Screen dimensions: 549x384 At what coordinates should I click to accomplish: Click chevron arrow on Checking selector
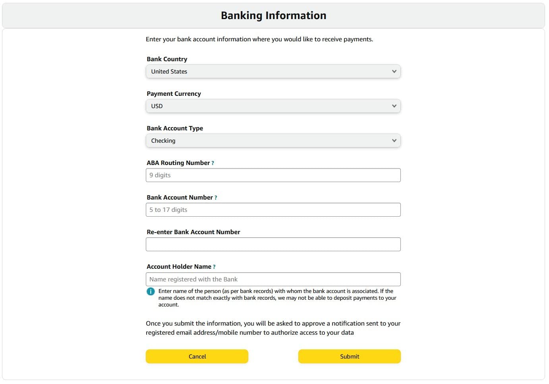point(394,141)
